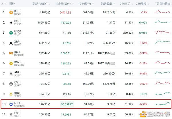Open the EOS 柚子 coin link
172x119 pixels.
click(17, 114)
